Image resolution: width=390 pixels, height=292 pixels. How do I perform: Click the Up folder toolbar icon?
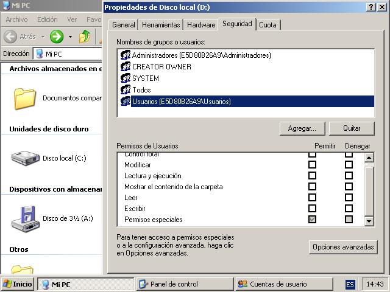[x=85, y=36]
